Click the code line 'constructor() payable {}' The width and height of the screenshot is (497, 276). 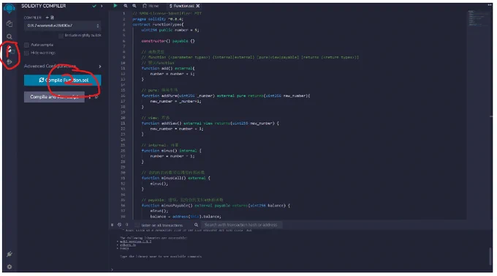coord(168,41)
